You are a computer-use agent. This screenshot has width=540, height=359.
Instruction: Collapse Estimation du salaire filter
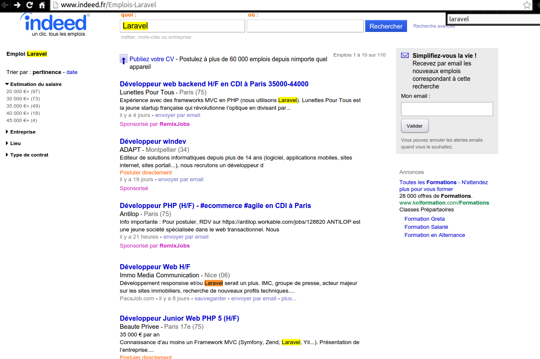(33, 84)
